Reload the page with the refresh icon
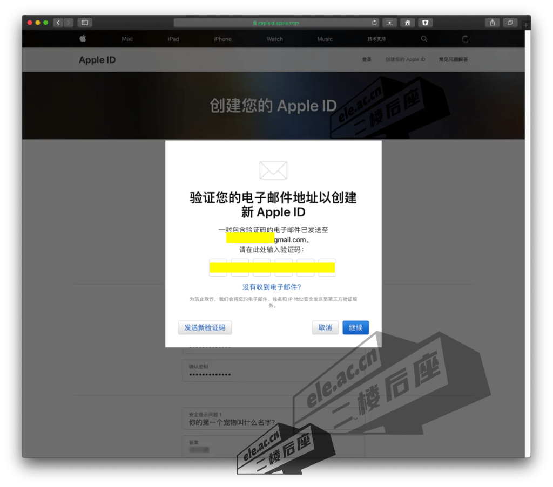The image size is (553, 487). tap(374, 23)
